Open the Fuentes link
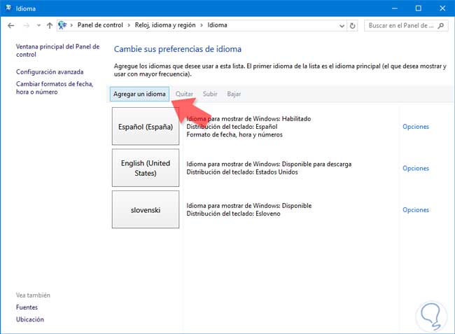455x334 pixels. pos(27,307)
